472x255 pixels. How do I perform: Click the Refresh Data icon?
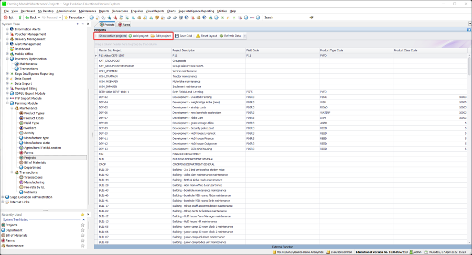click(x=221, y=36)
